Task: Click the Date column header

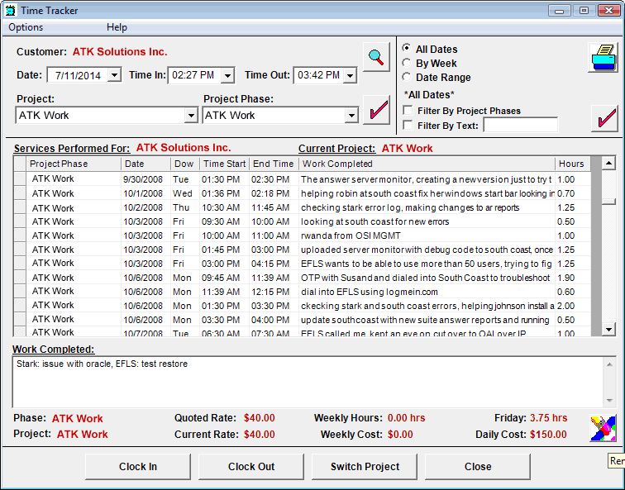Action: click(x=146, y=164)
